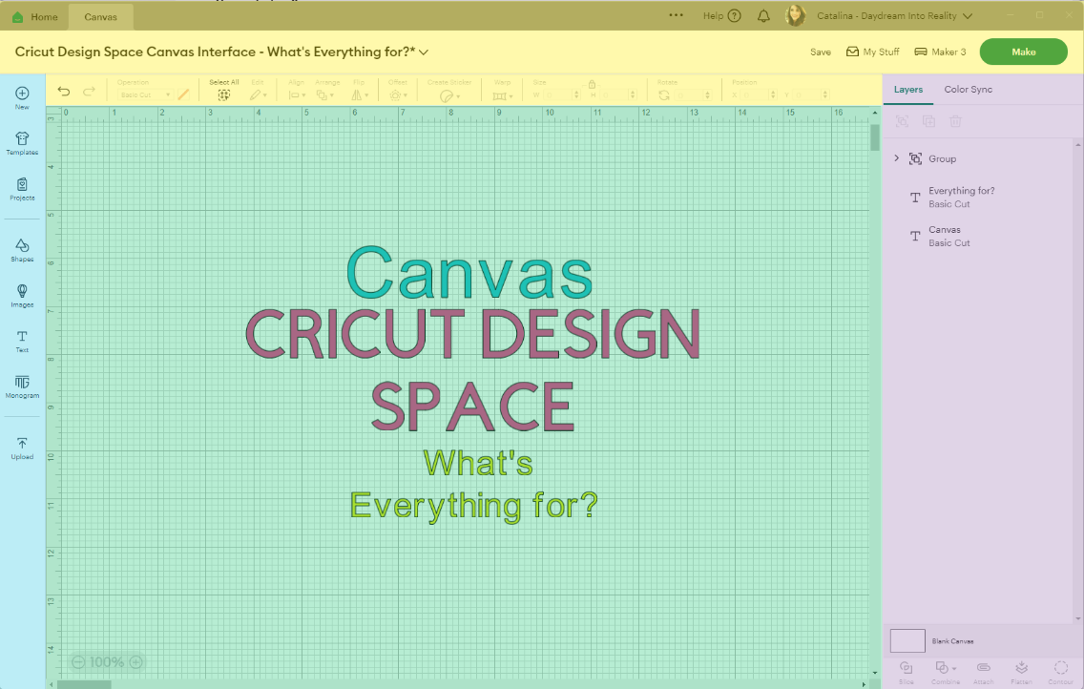Select the Maker 3 machine
The width and height of the screenshot is (1084, 689).
(x=940, y=52)
